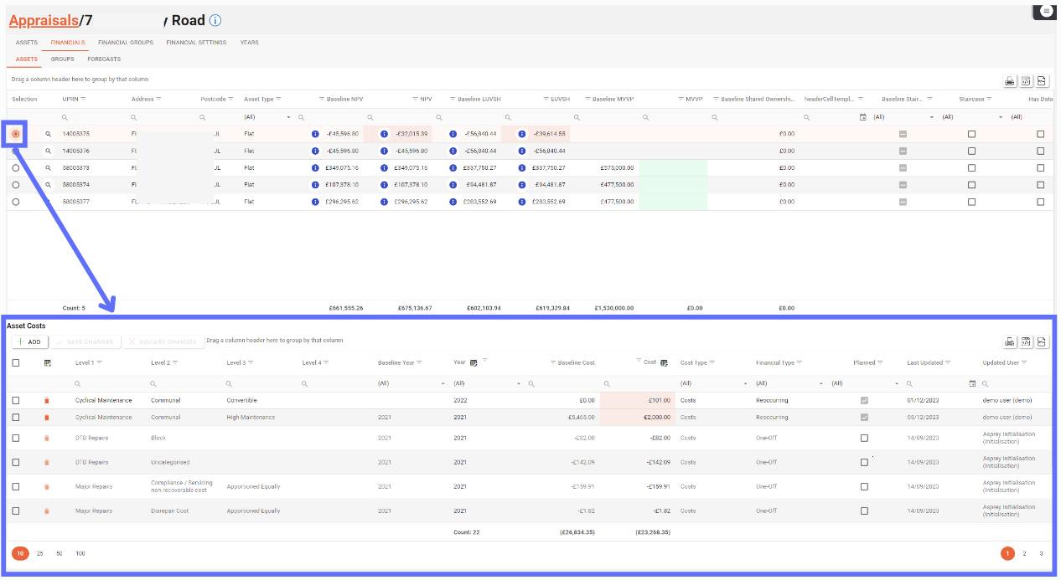The image size is (1061, 580).
Task: Tick Has Data checkbox for UPRN 14005376
Action: click(1041, 151)
